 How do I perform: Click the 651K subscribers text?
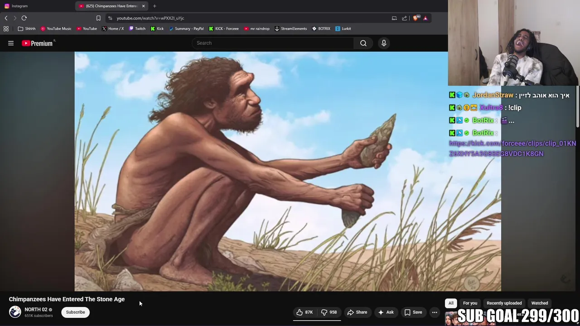[x=39, y=316]
